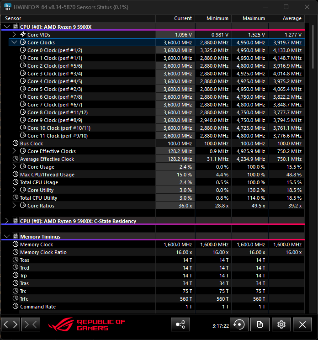Click the Minimum column header
The height and width of the screenshot is (340, 318).
pyautogui.click(x=213, y=18)
